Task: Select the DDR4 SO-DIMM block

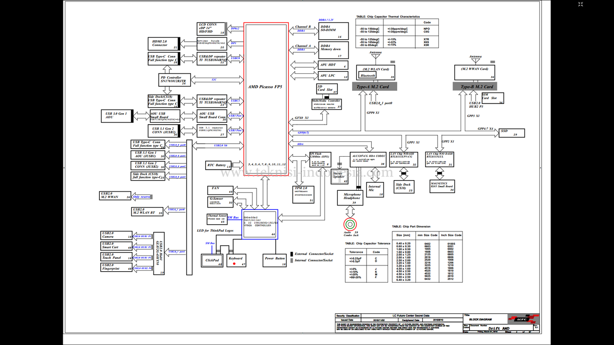Action: (333, 31)
